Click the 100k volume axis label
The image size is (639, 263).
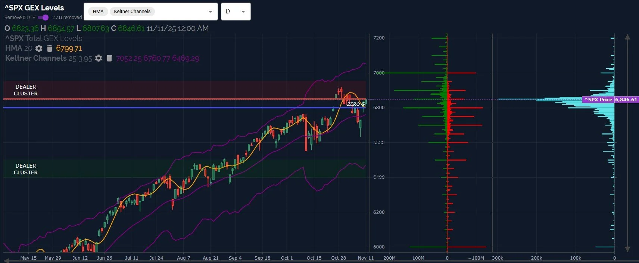coord(576,258)
